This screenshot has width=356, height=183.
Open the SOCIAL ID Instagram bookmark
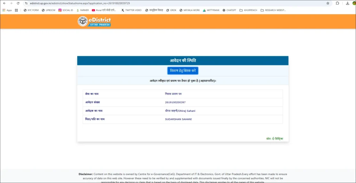point(66,10)
